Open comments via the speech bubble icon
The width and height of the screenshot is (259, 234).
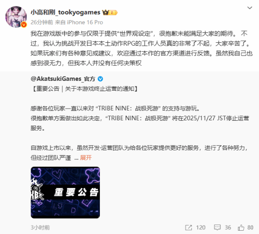(x=217, y=227)
